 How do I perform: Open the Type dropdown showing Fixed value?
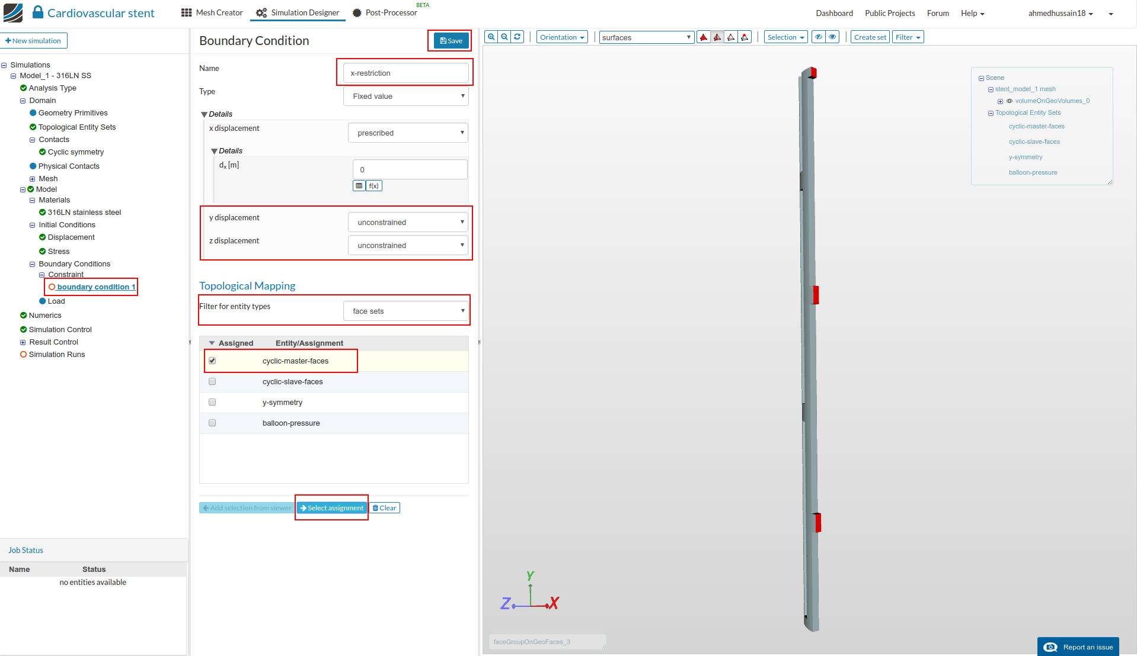406,97
